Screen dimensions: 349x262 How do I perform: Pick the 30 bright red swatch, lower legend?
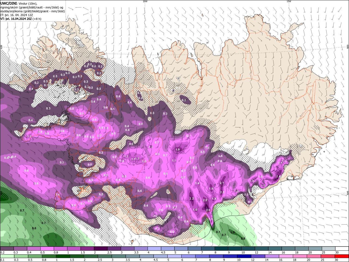pos(342,256)
